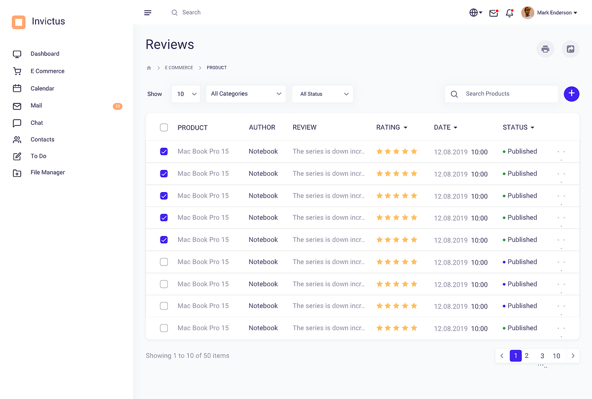Uncheck the fifth review row's checkbox
The width and height of the screenshot is (592, 399).
(x=164, y=240)
